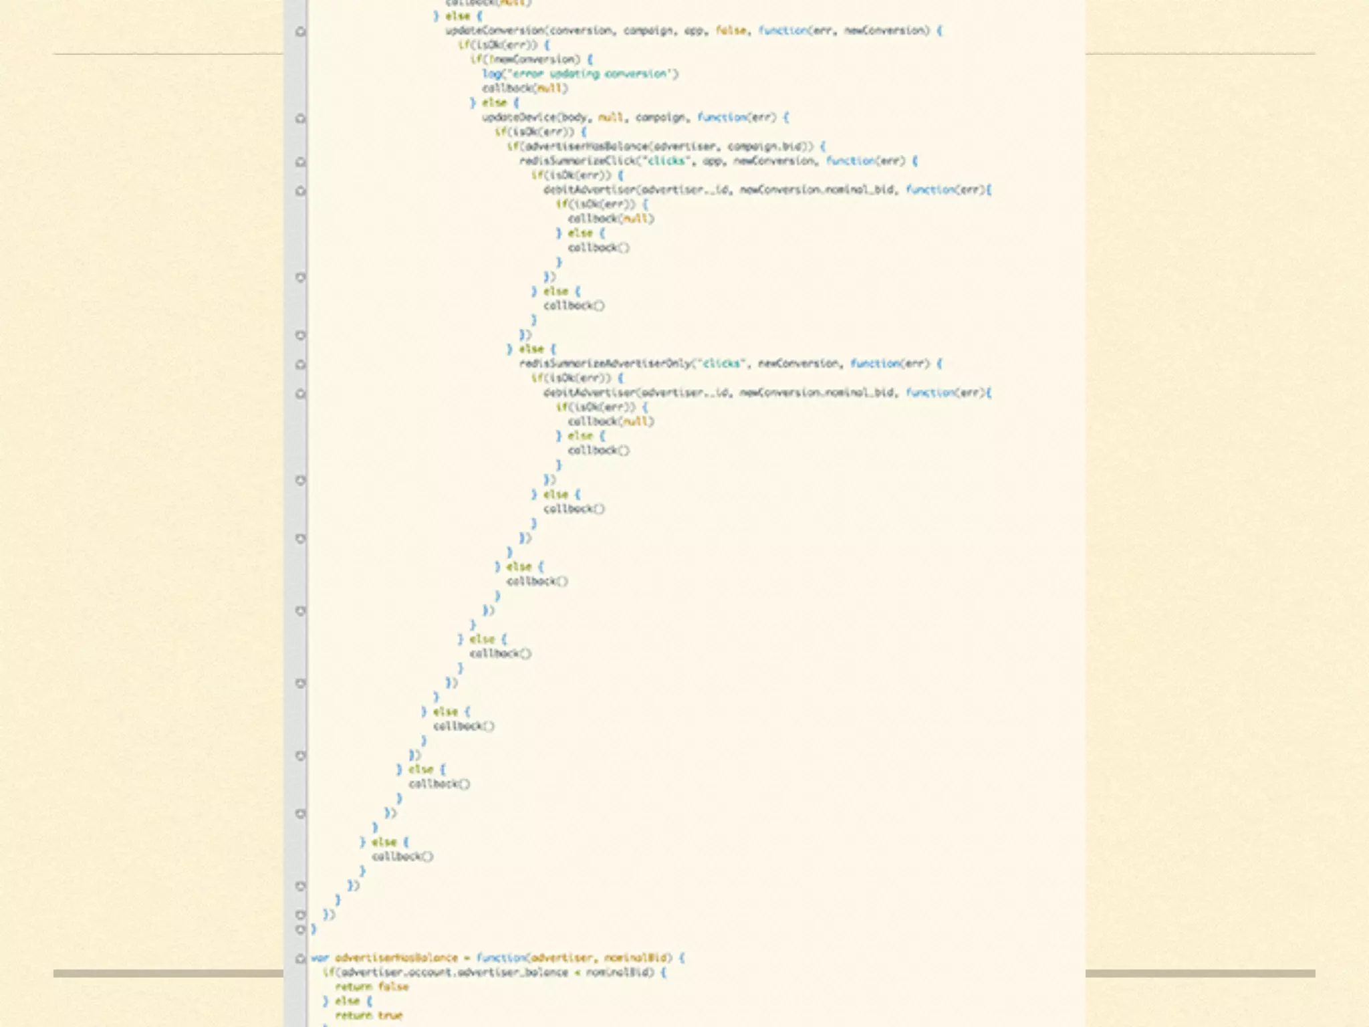Click the 'var' keyword before advertiserHasBalance
The height and width of the screenshot is (1027, 1369).
320,958
